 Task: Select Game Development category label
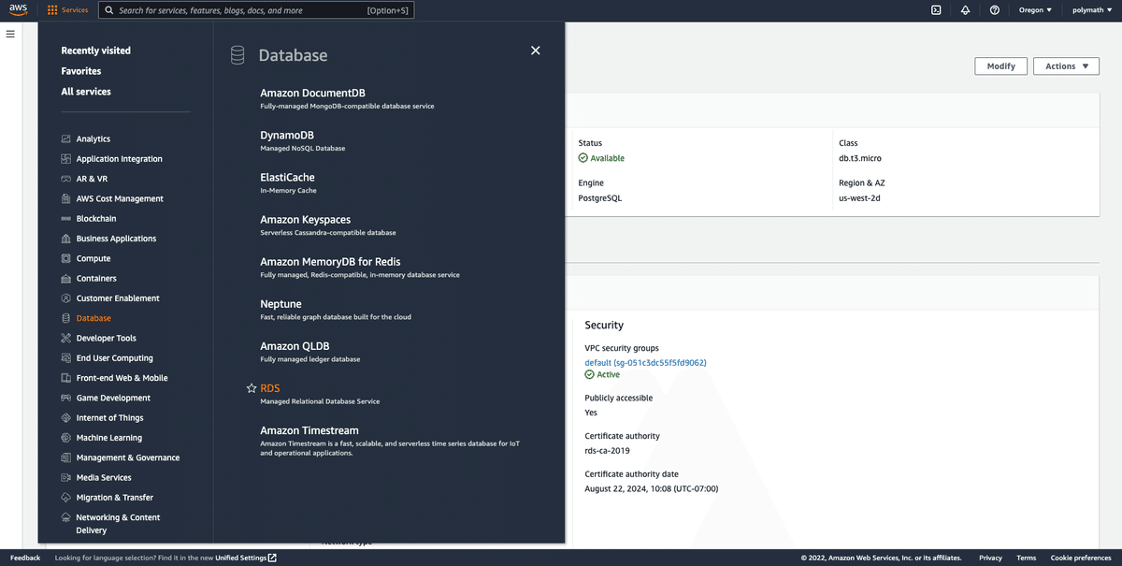[113, 398]
